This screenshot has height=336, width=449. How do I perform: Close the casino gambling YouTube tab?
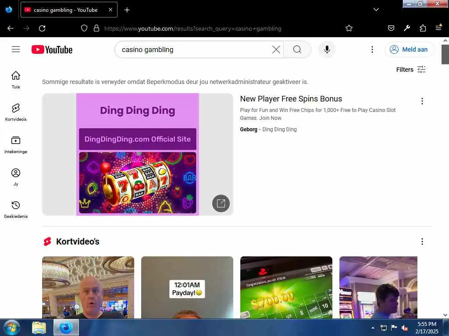pos(110,10)
